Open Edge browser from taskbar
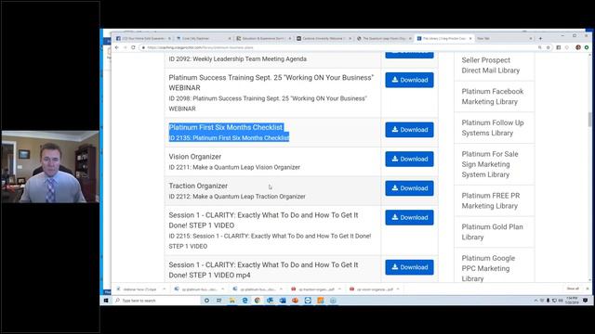This screenshot has width=595, height=334. click(245, 301)
